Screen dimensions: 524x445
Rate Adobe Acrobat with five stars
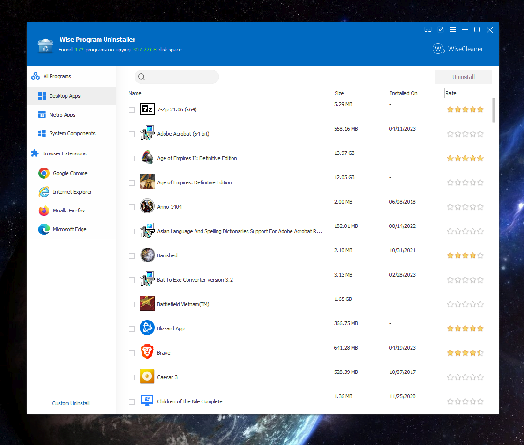[x=480, y=134]
